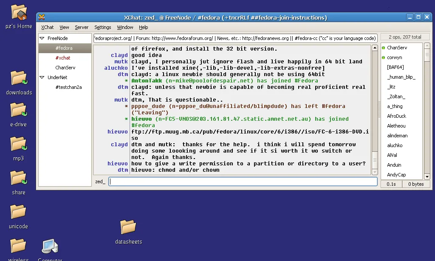Image resolution: width=435 pixels, height=261 pixels.
Task: Open the unicode folder icon on desktop
Action: 18,212
